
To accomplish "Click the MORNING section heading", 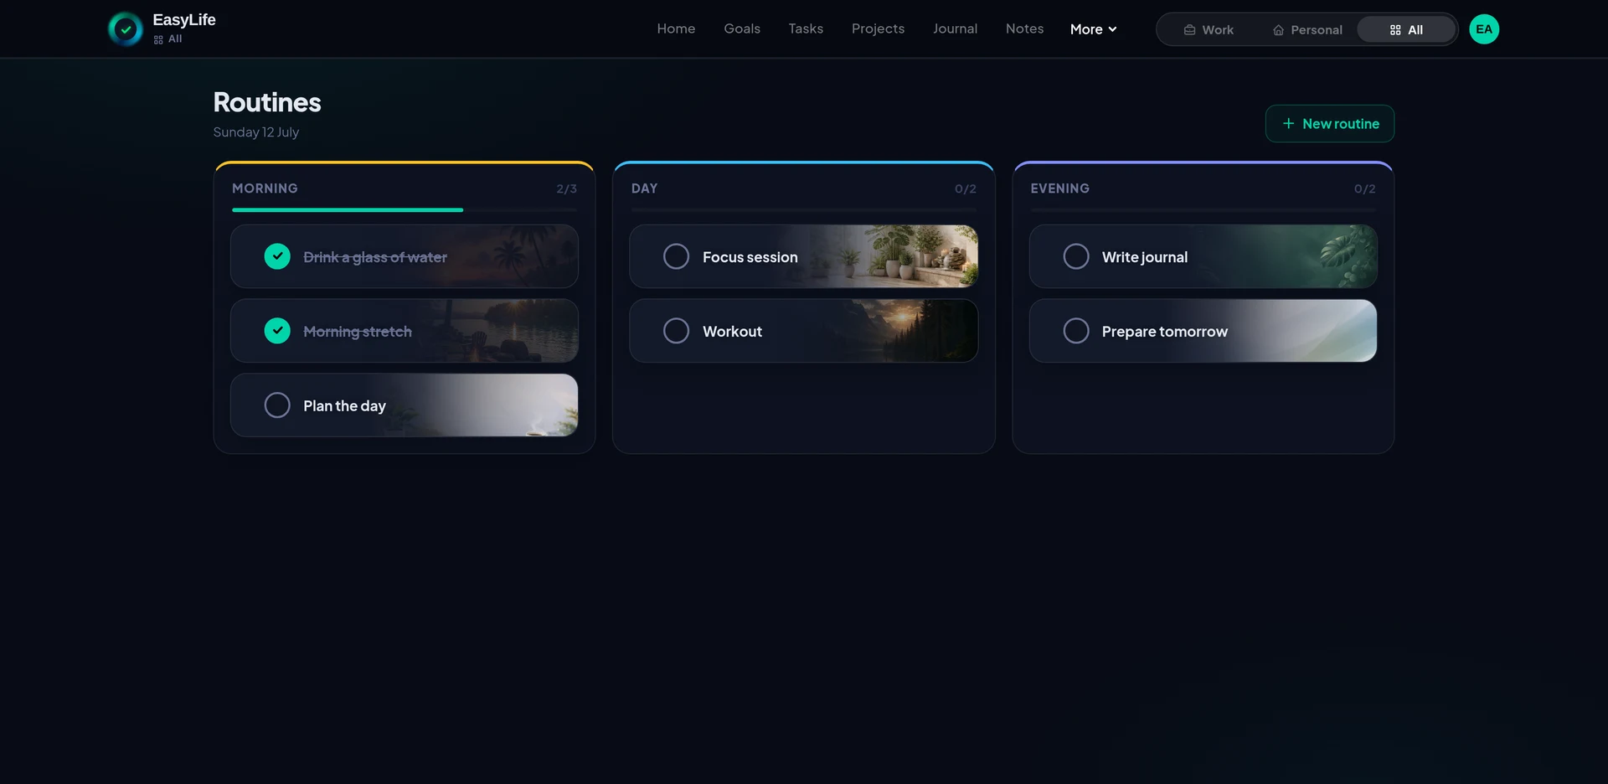I will click(x=265, y=188).
